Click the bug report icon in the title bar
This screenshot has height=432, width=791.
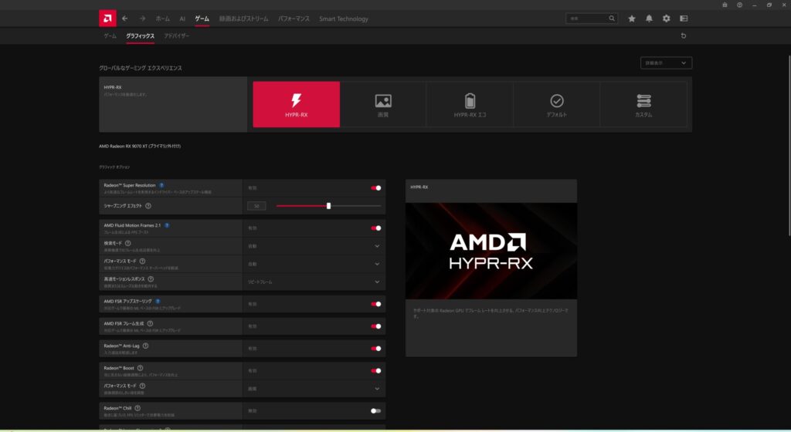click(725, 5)
